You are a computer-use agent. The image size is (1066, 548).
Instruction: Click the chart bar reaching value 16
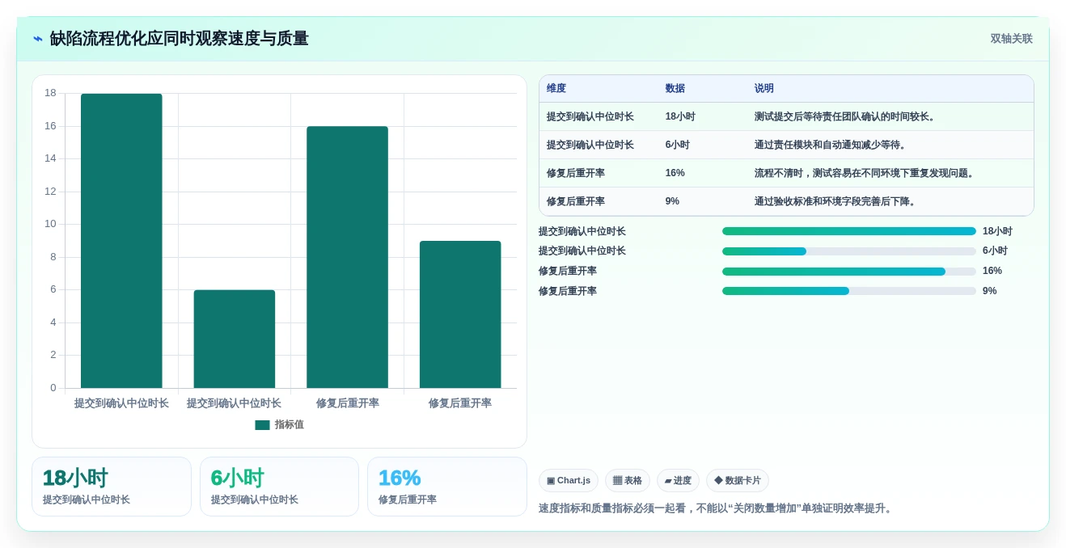[x=347, y=257]
